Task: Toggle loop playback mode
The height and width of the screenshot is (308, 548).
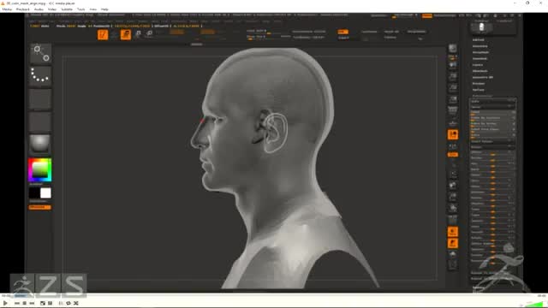Action: coord(68,303)
